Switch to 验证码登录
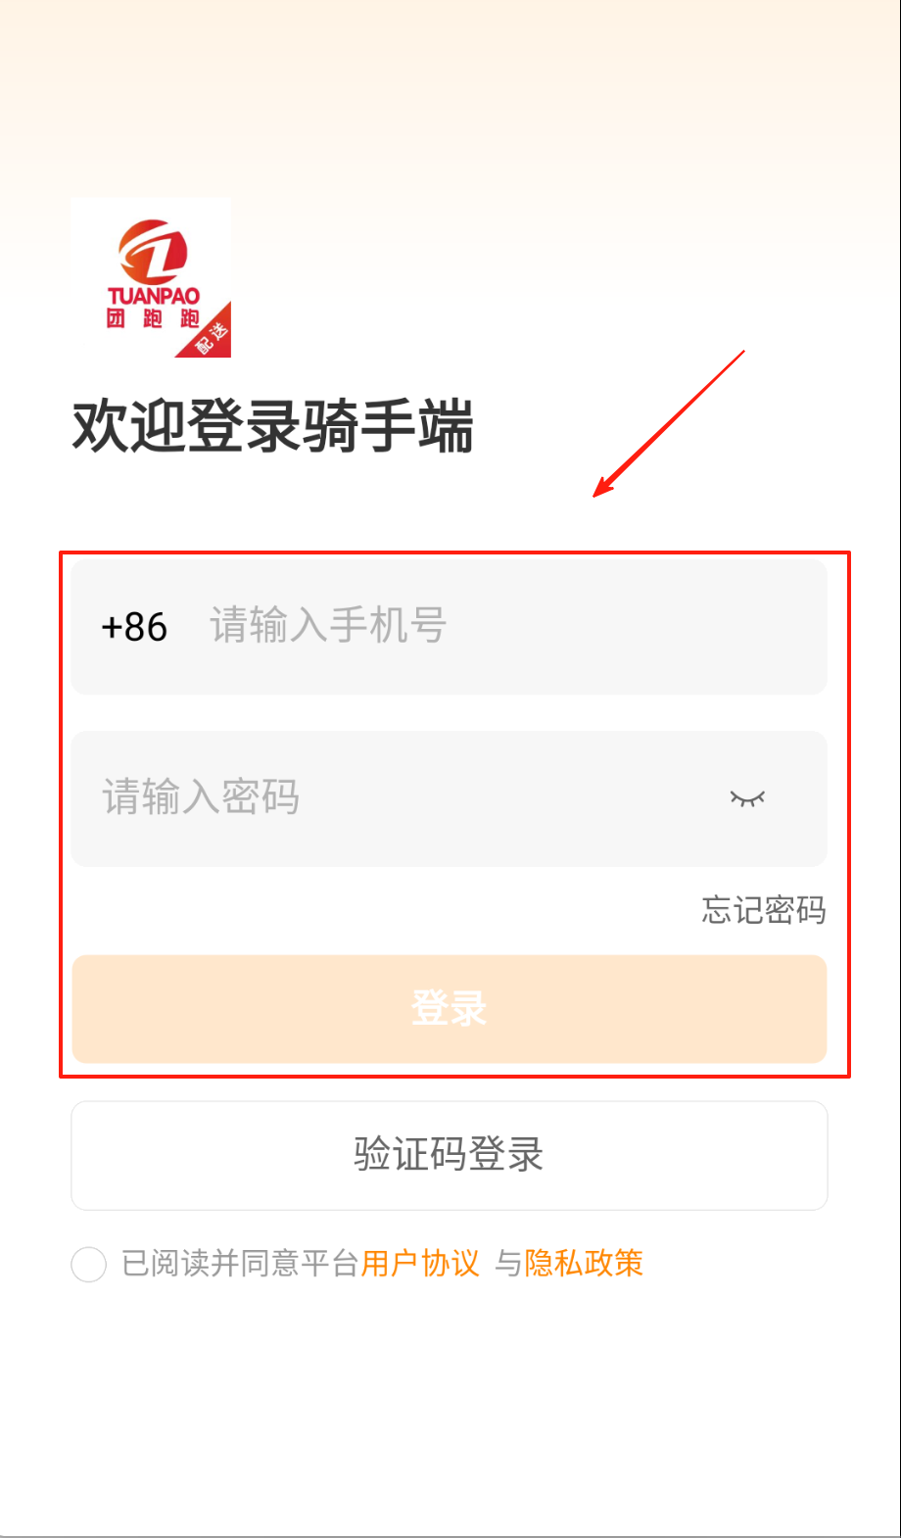Screen dimensions: 901x1538 point(450,1155)
